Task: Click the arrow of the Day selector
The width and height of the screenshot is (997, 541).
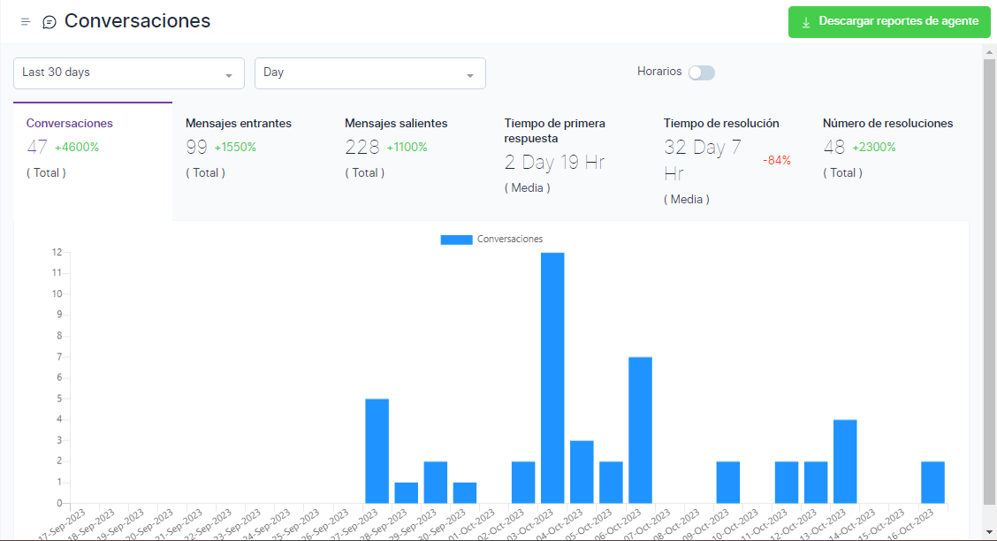Action: 470,75
